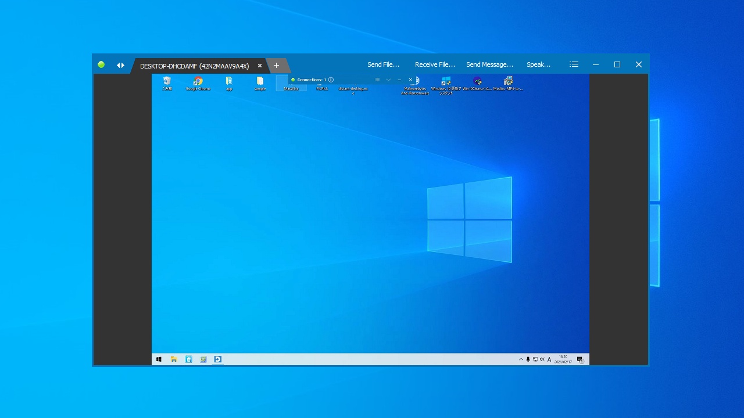
Task: Add a new connection tab
Action: pyautogui.click(x=277, y=66)
